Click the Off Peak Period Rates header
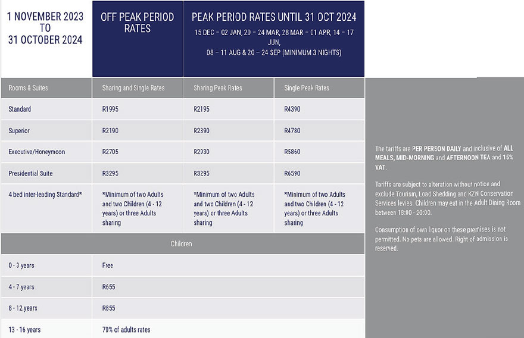 (137, 23)
